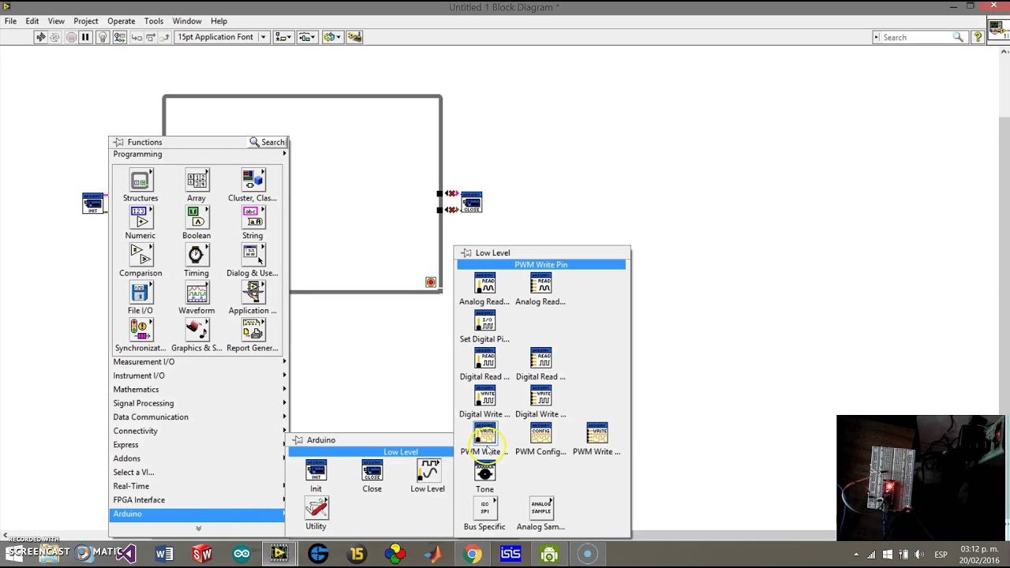Toggle Highlight Execution light bulb
This screenshot has width=1010, height=568.
[x=103, y=37]
